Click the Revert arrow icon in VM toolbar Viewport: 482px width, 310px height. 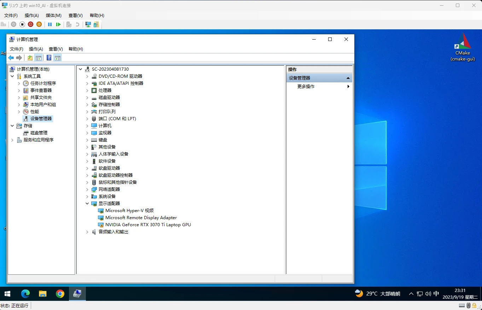point(77,24)
